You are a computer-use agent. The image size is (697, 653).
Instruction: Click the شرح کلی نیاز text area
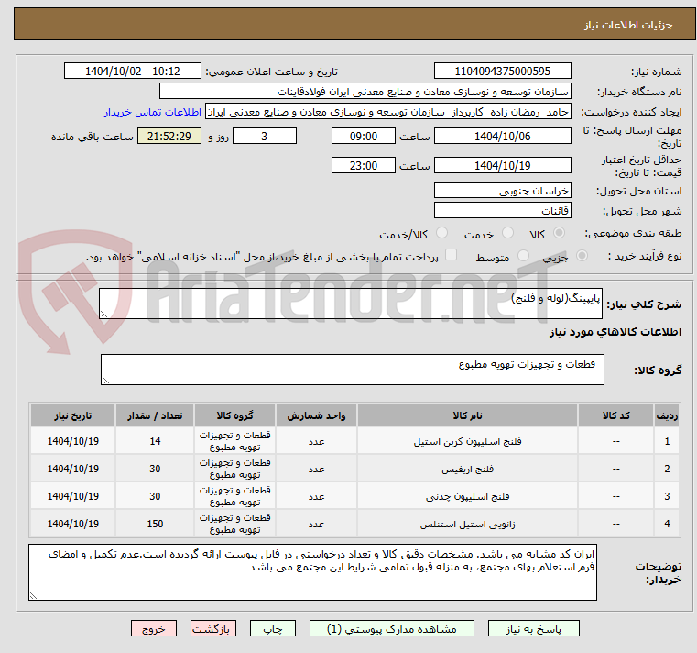click(x=351, y=304)
